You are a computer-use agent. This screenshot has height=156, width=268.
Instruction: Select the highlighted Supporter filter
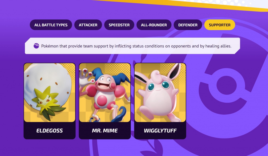click(x=220, y=25)
